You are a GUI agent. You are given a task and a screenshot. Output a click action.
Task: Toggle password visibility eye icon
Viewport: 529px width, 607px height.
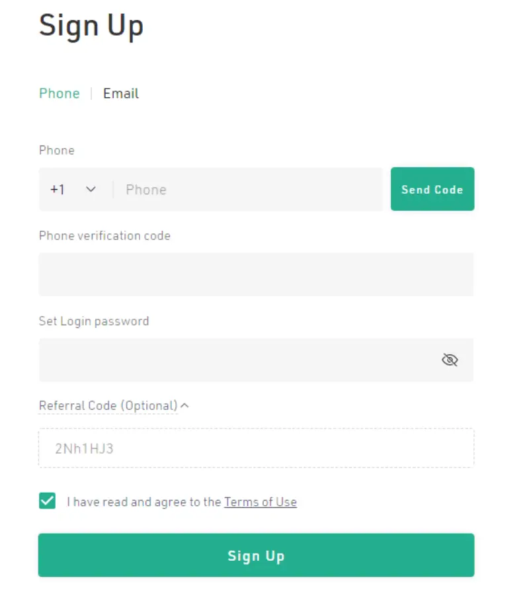click(450, 360)
